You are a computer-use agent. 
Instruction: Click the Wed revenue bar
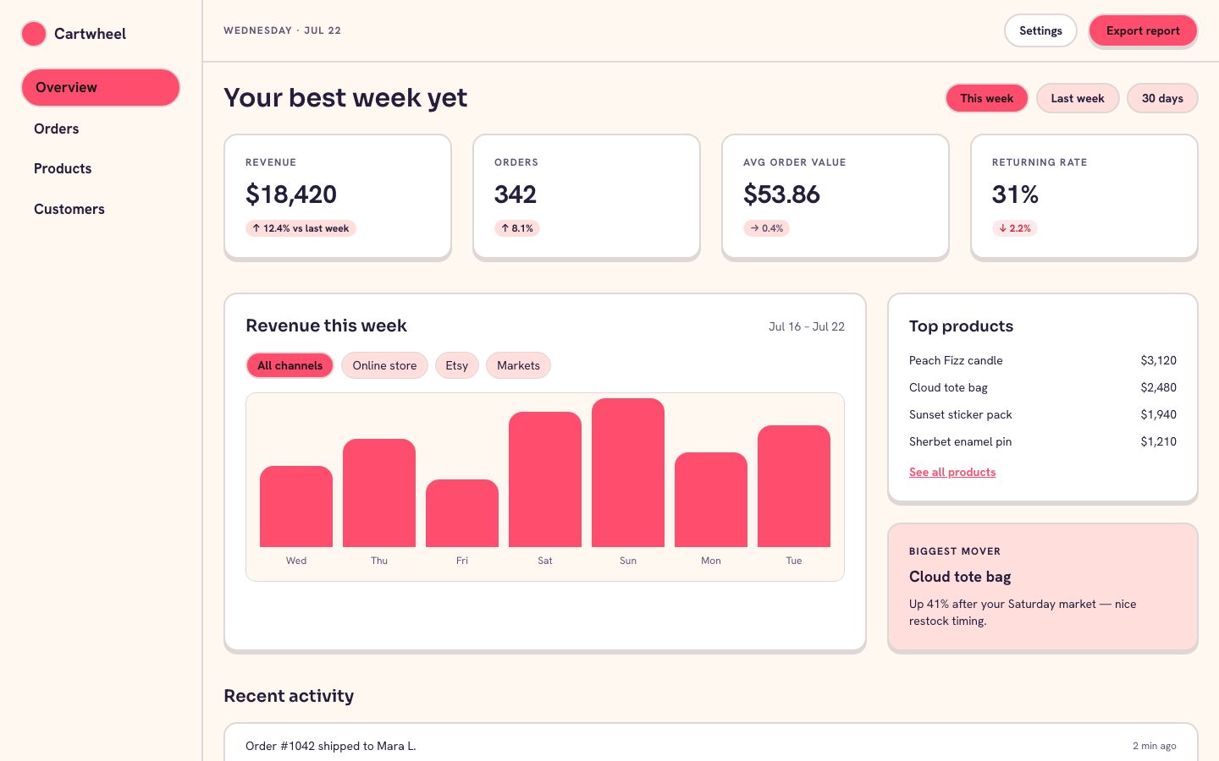point(296,506)
